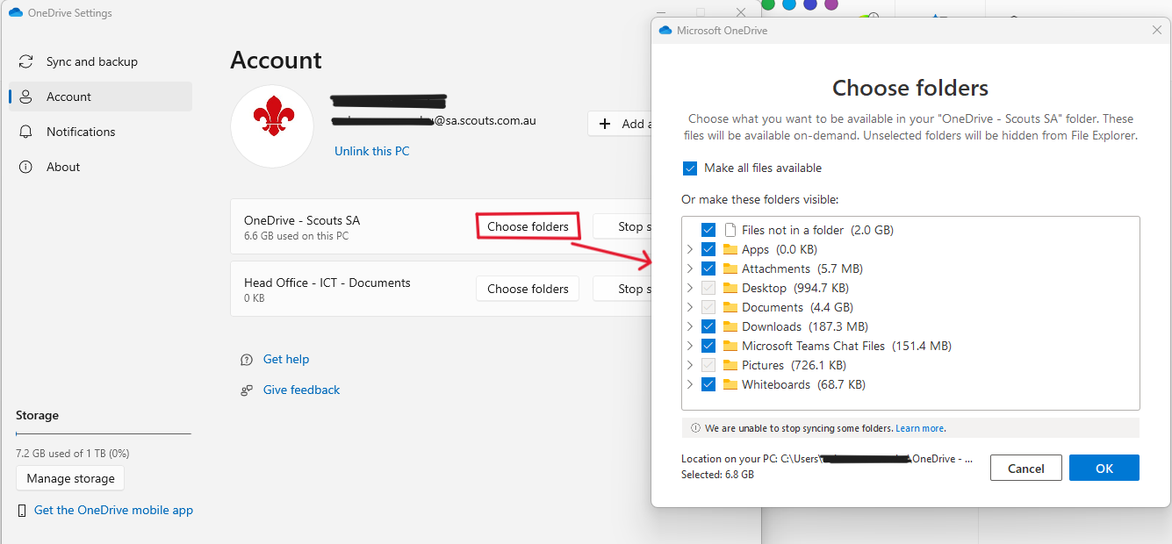Viewport: 1172px width, 544px height.
Task: Click the Downloads folder icon
Action: [x=730, y=326]
